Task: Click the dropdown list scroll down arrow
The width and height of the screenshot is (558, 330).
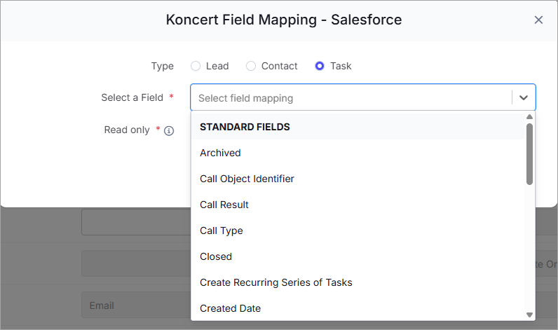Action: pos(529,315)
